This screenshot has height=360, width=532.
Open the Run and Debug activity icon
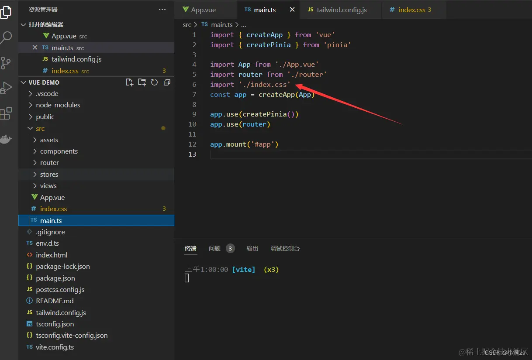(x=5, y=88)
